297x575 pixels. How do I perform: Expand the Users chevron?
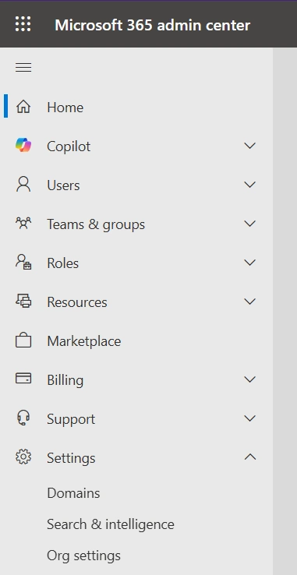click(249, 185)
